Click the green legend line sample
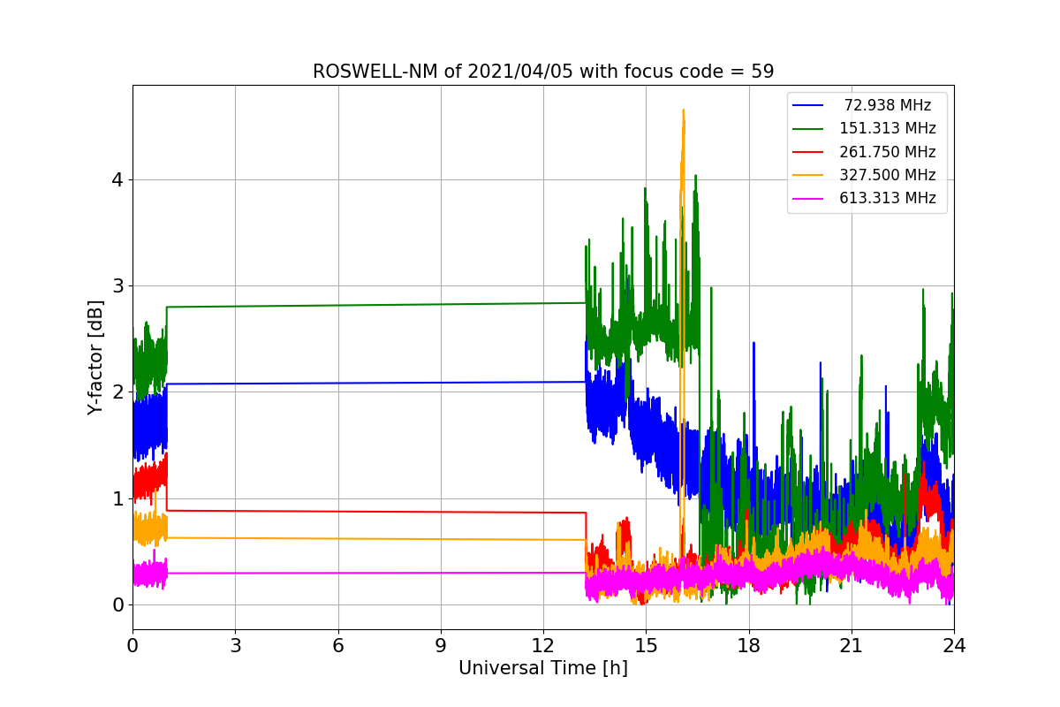Screen dimensions: 1060x707 [809, 129]
